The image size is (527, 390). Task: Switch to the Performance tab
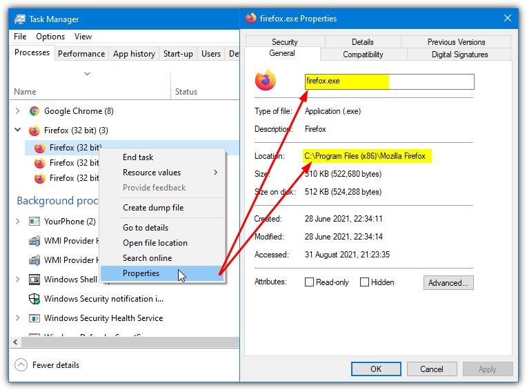pyautogui.click(x=81, y=54)
